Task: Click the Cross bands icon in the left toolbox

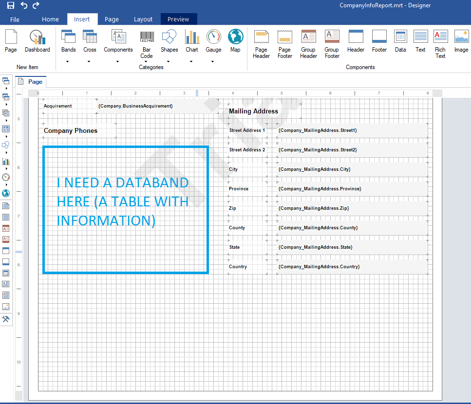Action: (6, 97)
